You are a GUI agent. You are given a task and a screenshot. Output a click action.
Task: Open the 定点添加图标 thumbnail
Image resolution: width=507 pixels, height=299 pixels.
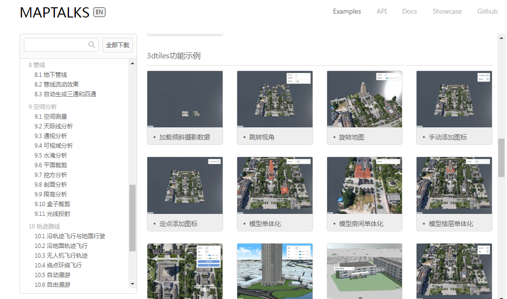tap(185, 186)
